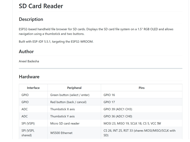The height and width of the screenshot is (142, 190).
Task: Click the "Thumbstick X axis" table cell
Action: tap(62, 109)
